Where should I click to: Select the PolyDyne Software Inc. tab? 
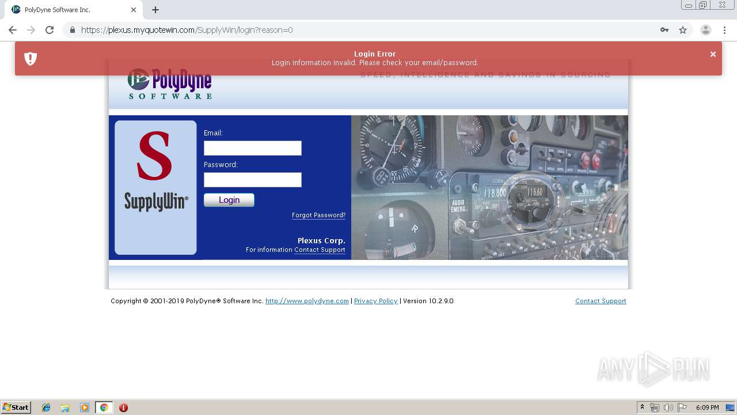(x=74, y=10)
